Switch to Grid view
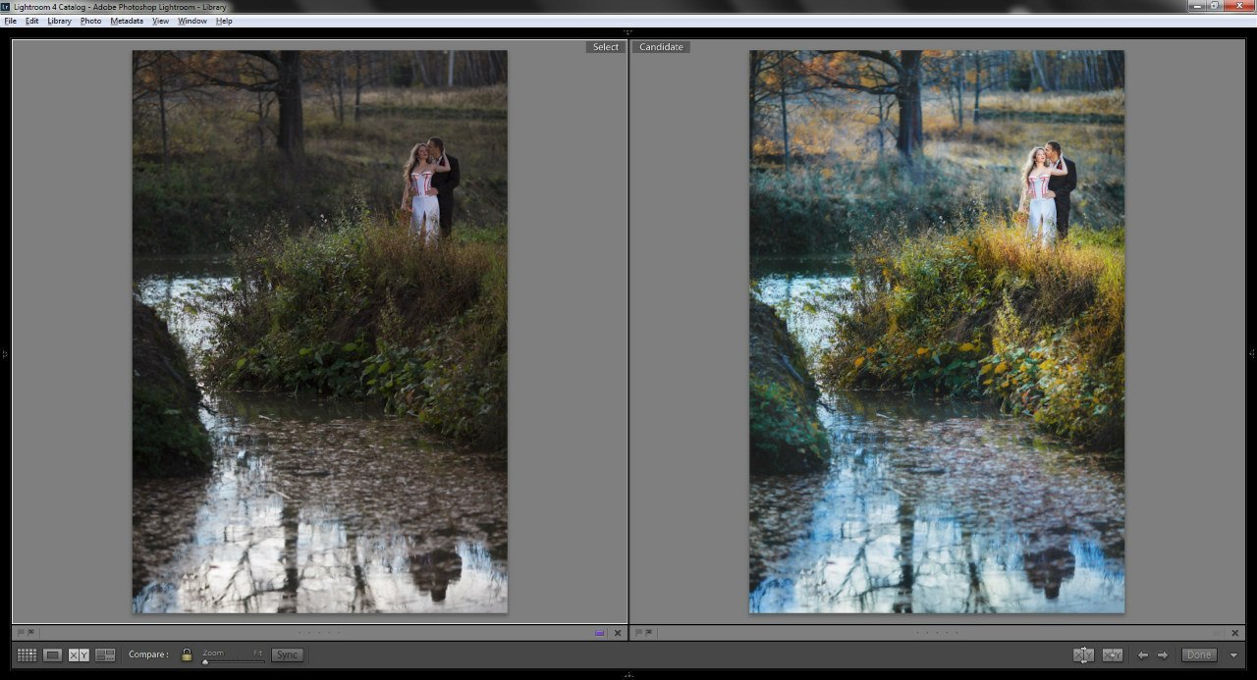 coord(27,654)
